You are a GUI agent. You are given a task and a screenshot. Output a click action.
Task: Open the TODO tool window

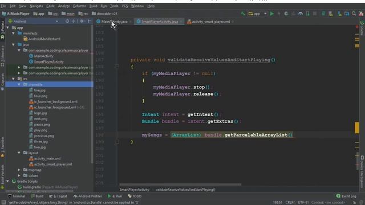(135, 196)
